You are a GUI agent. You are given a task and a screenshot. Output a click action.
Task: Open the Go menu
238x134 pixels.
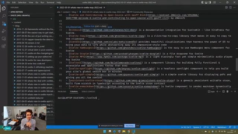[37, 3]
